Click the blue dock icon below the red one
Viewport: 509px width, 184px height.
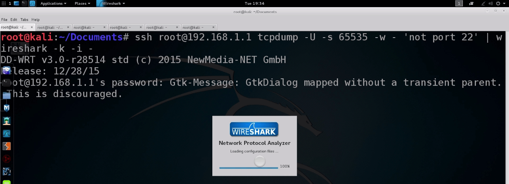pyautogui.click(x=6, y=171)
